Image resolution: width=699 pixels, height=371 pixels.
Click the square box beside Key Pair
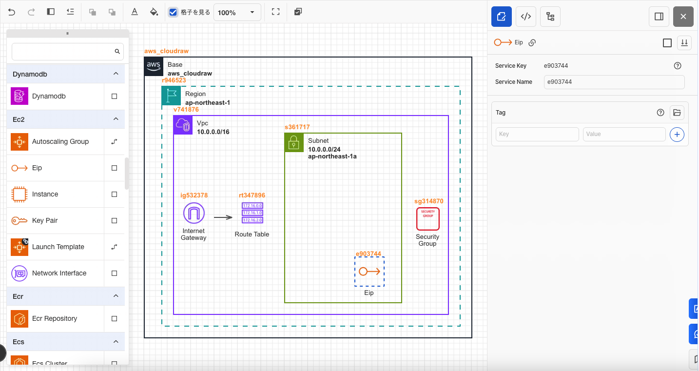click(x=115, y=221)
